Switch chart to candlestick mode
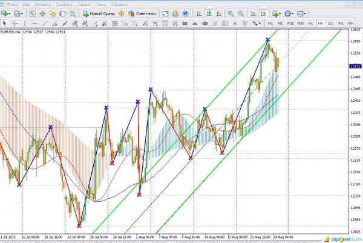 [x=208, y=13]
